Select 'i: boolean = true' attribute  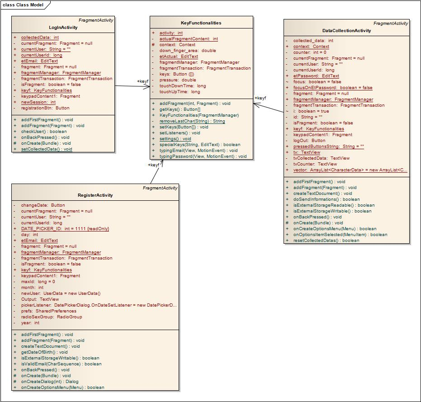point(311,112)
